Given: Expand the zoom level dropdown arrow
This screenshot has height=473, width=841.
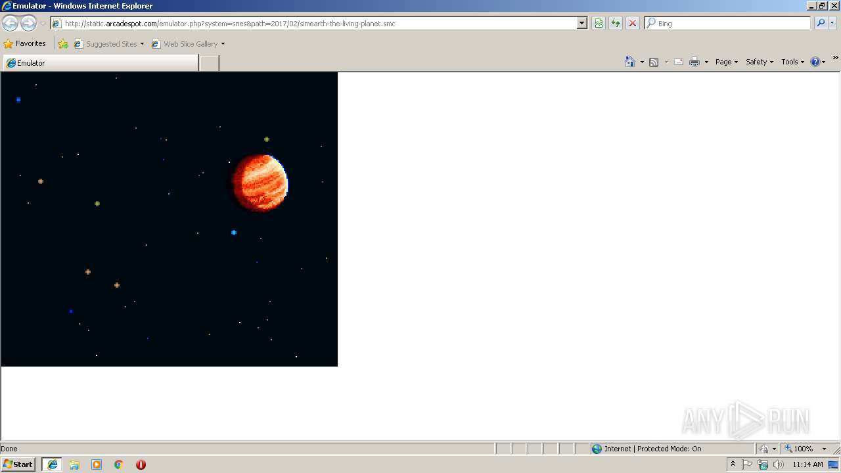Looking at the screenshot, I should click(x=824, y=449).
